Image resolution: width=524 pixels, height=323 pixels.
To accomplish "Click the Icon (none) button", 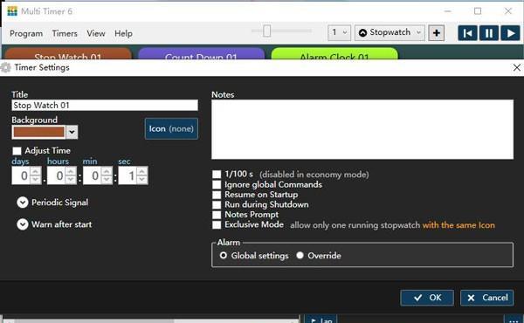I will (x=171, y=128).
